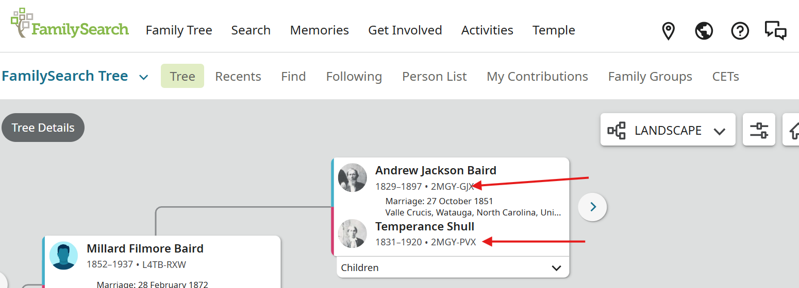Expand ancestors with the right arrow button
799x288 pixels.
click(x=593, y=207)
